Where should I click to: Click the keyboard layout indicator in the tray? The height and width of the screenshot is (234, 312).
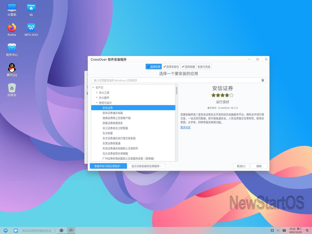click(x=284, y=230)
